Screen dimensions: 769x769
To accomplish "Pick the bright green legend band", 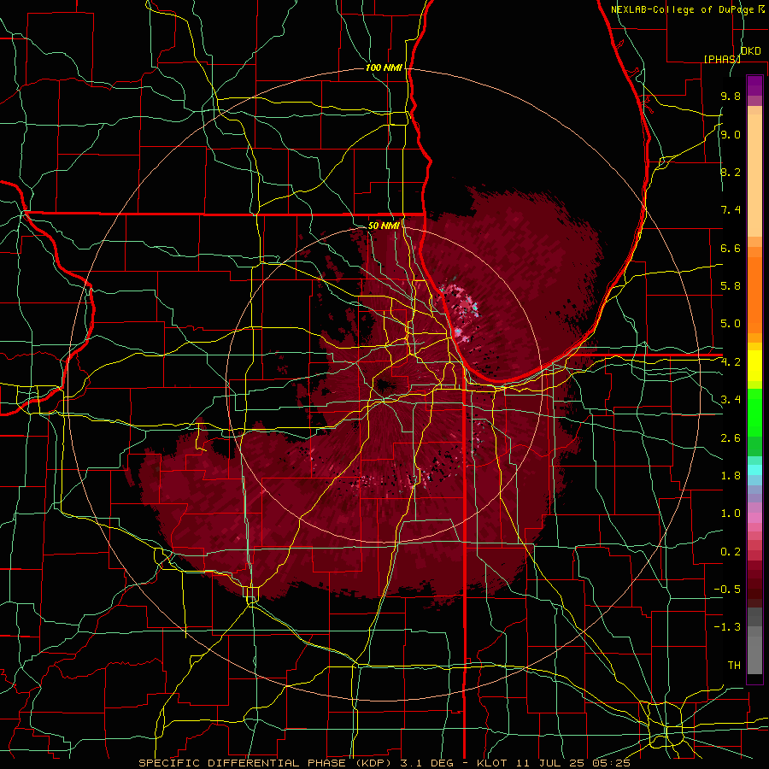I will [754, 412].
